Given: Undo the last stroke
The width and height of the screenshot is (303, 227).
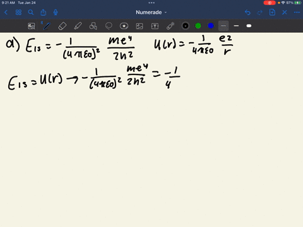Looking at the screenshot, I should pyautogui.click(x=247, y=13).
